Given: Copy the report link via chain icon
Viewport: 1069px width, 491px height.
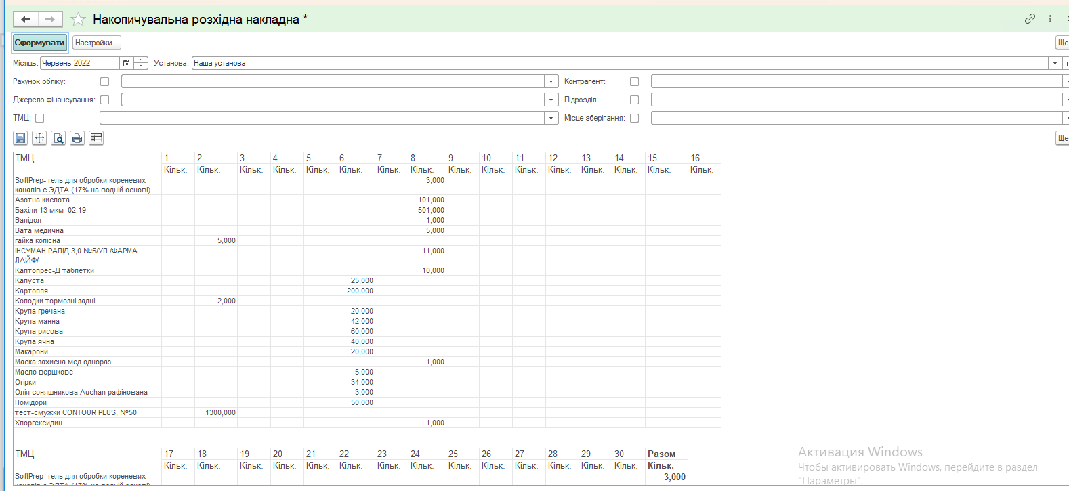Looking at the screenshot, I should coord(1030,19).
